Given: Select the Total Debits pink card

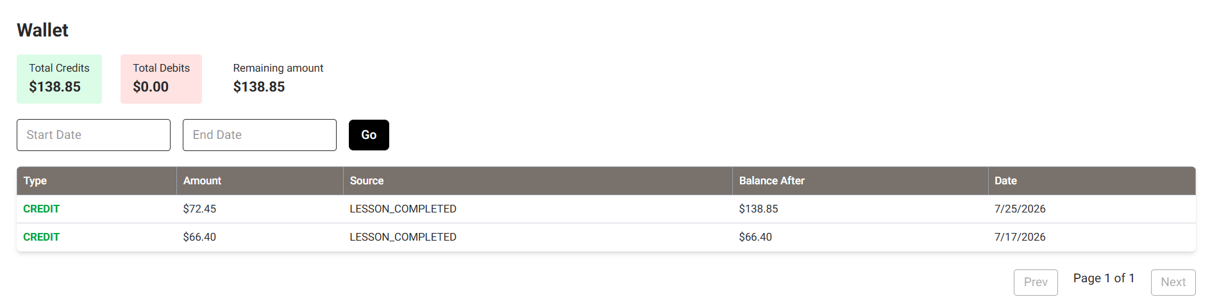Looking at the screenshot, I should [161, 79].
